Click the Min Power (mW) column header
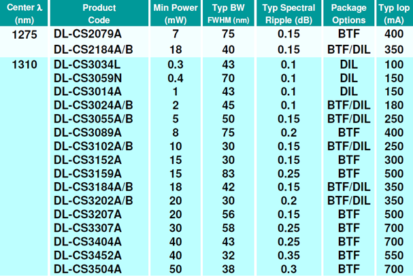Screen dimensions: 413x276 point(176,14)
